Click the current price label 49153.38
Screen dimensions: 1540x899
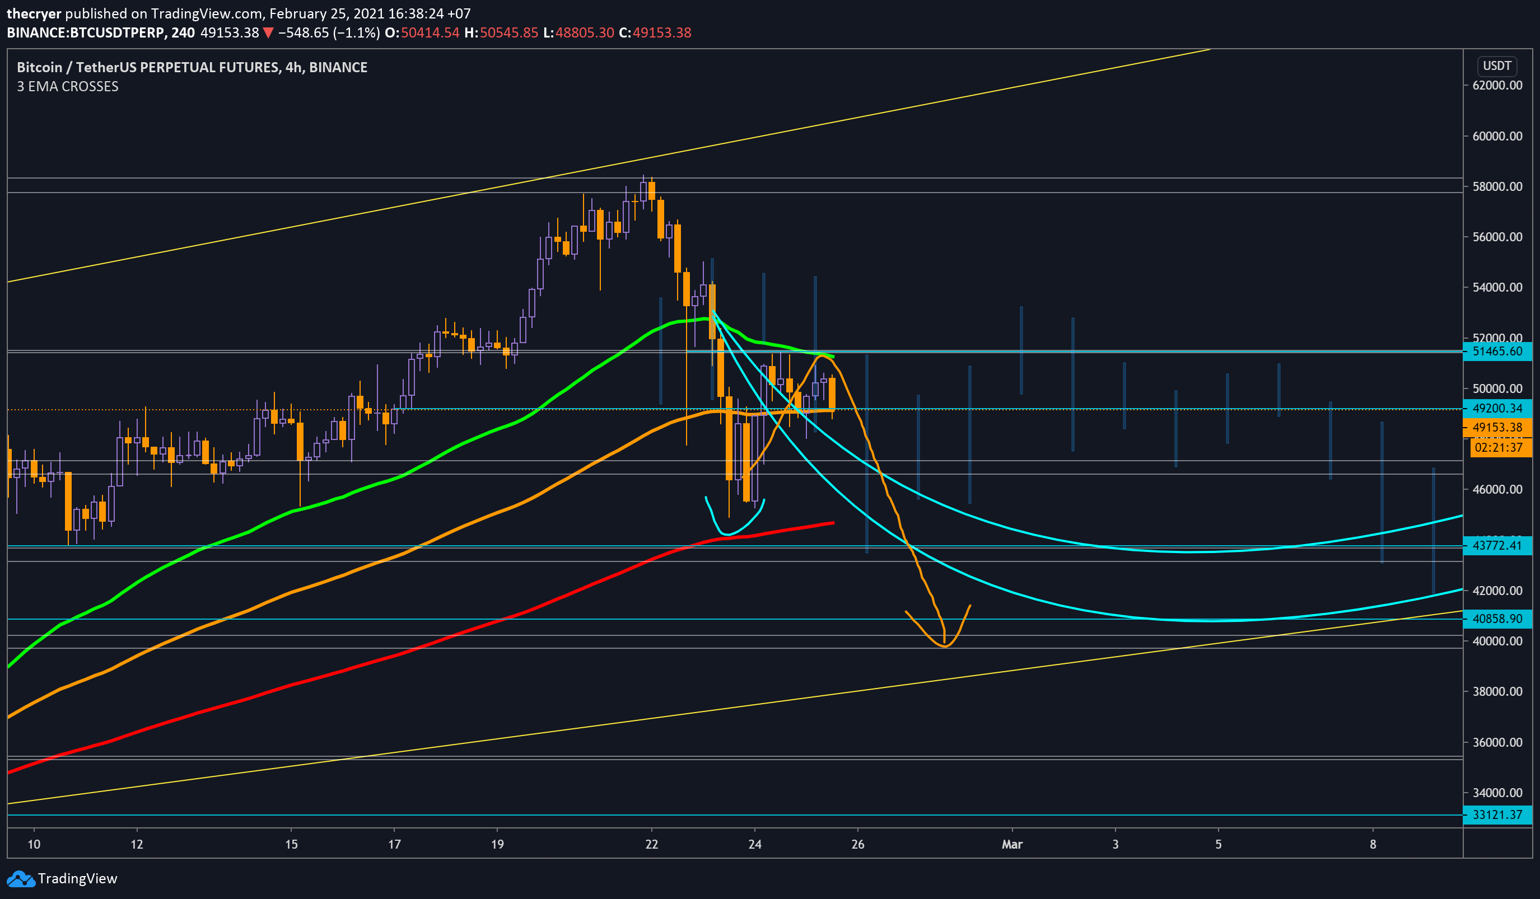coord(1497,427)
